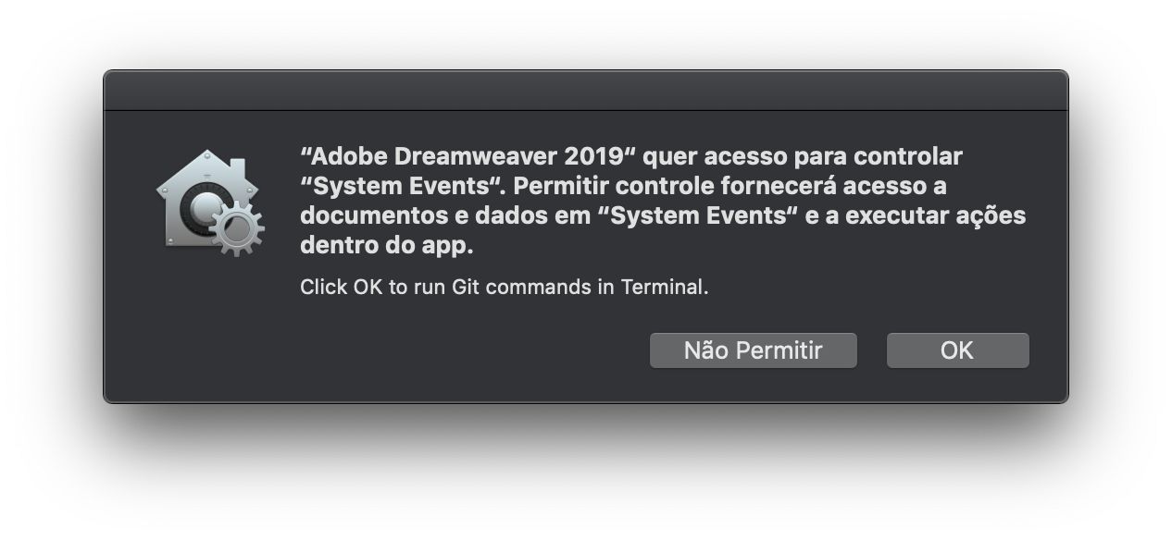Deny control of System Events
The height and width of the screenshot is (540, 1172).
pos(753,350)
